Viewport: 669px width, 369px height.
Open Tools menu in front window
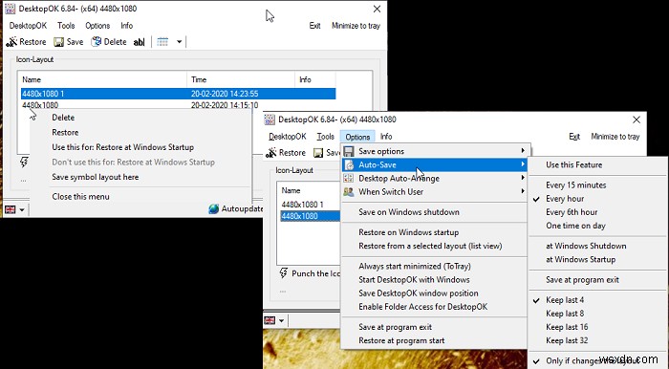pos(325,137)
